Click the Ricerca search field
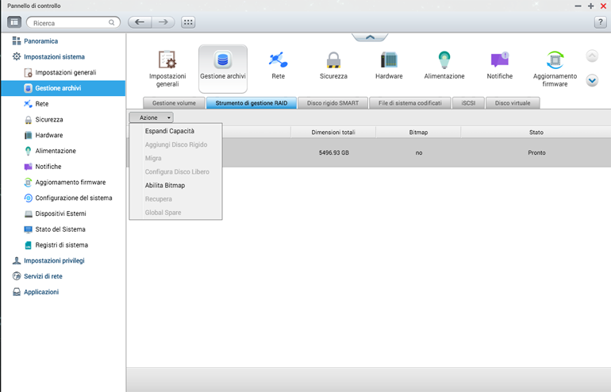611x392 pixels. click(70, 23)
